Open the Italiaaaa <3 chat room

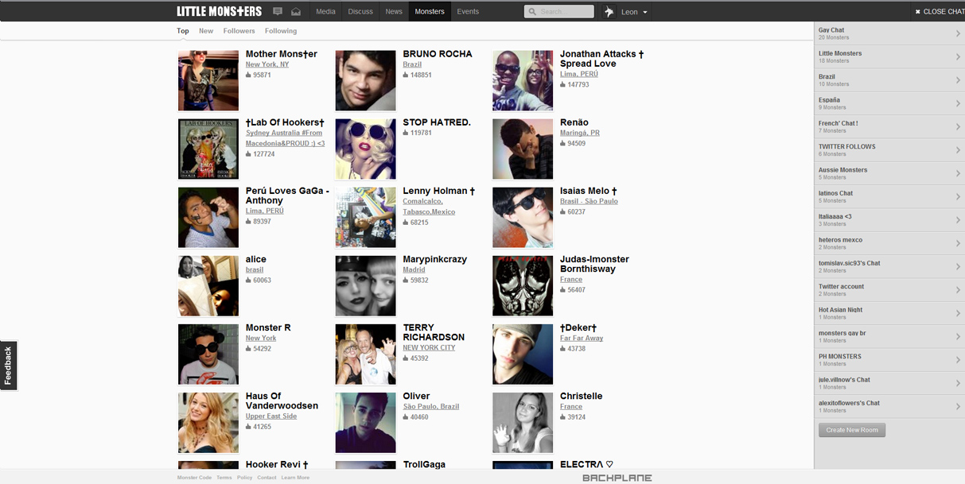pos(889,219)
